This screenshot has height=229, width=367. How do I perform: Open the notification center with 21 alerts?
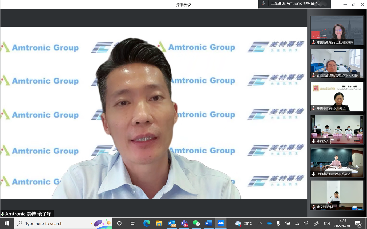(x=358, y=223)
